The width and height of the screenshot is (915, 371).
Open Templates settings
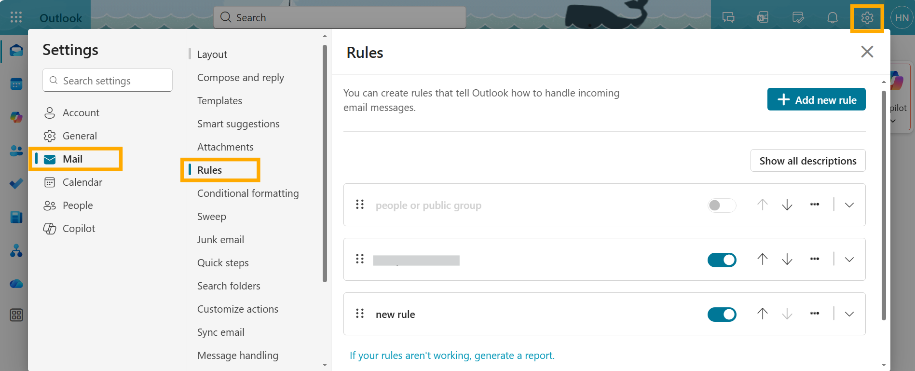[x=219, y=101]
